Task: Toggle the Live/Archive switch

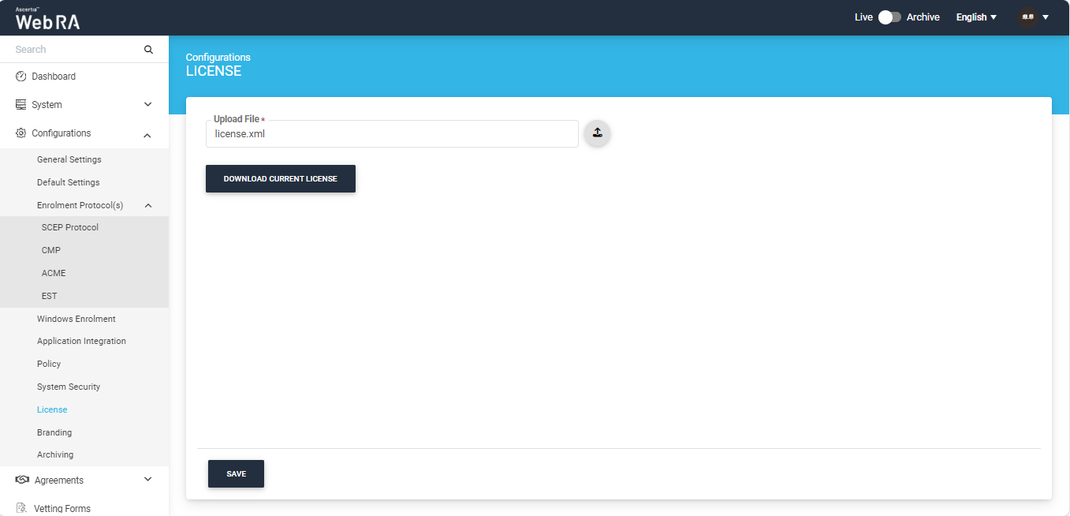Action: (x=889, y=17)
